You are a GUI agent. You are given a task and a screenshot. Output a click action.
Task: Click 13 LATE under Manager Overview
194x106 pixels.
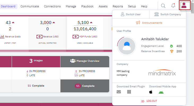[x=80, y=75]
